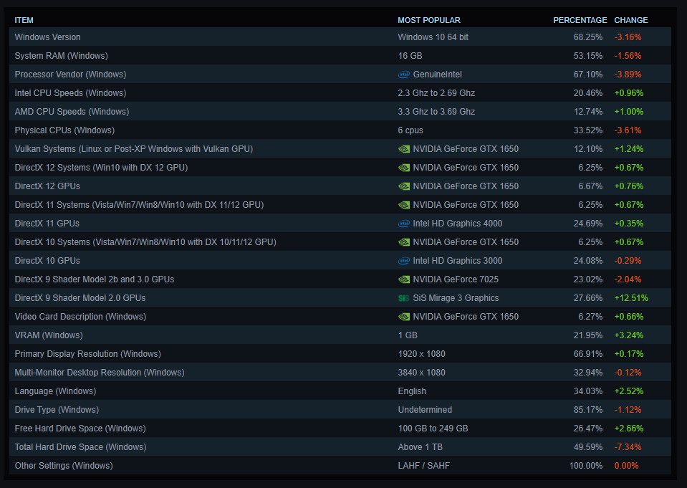687x488 pixels.
Task: Click the Intel logo in Processor Vendor row
Action: coord(404,75)
